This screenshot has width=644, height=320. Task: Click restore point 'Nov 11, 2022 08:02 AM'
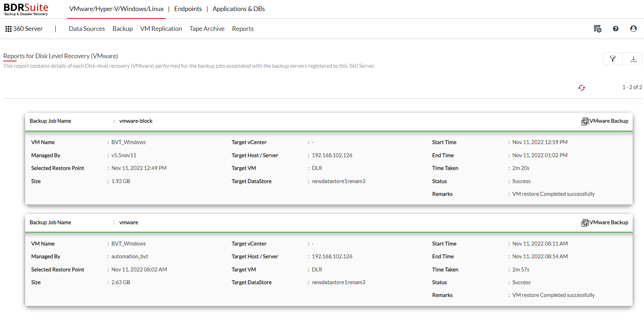click(x=139, y=270)
